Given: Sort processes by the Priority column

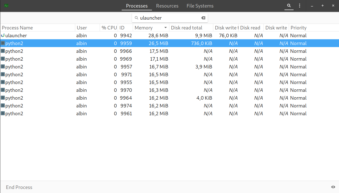Looking at the screenshot, I should pyautogui.click(x=298, y=27).
